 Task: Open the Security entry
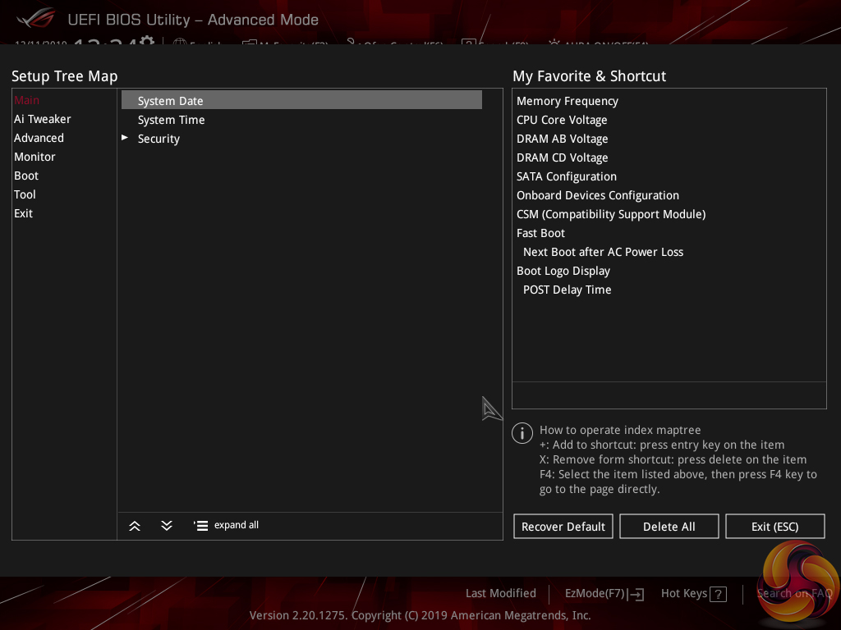(x=159, y=139)
